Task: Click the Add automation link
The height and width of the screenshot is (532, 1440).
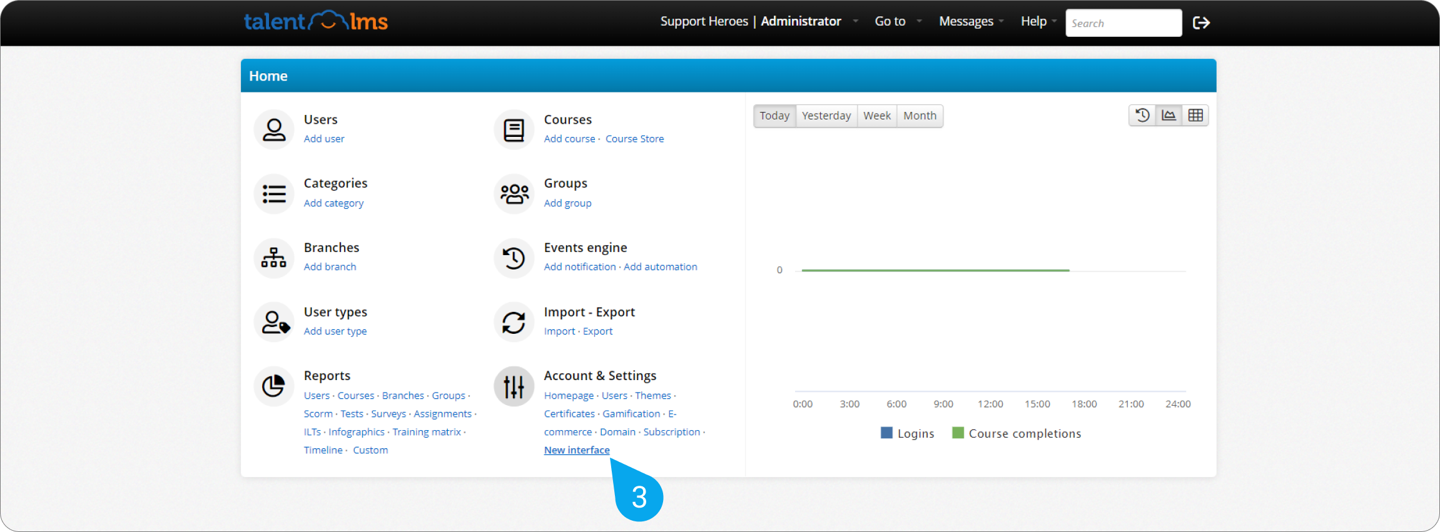Action: (660, 267)
